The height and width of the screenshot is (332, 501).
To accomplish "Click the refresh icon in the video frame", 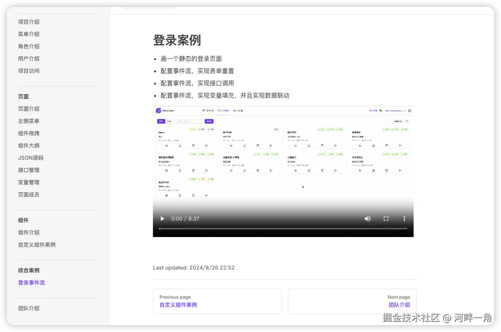I will click(x=407, y=121).
